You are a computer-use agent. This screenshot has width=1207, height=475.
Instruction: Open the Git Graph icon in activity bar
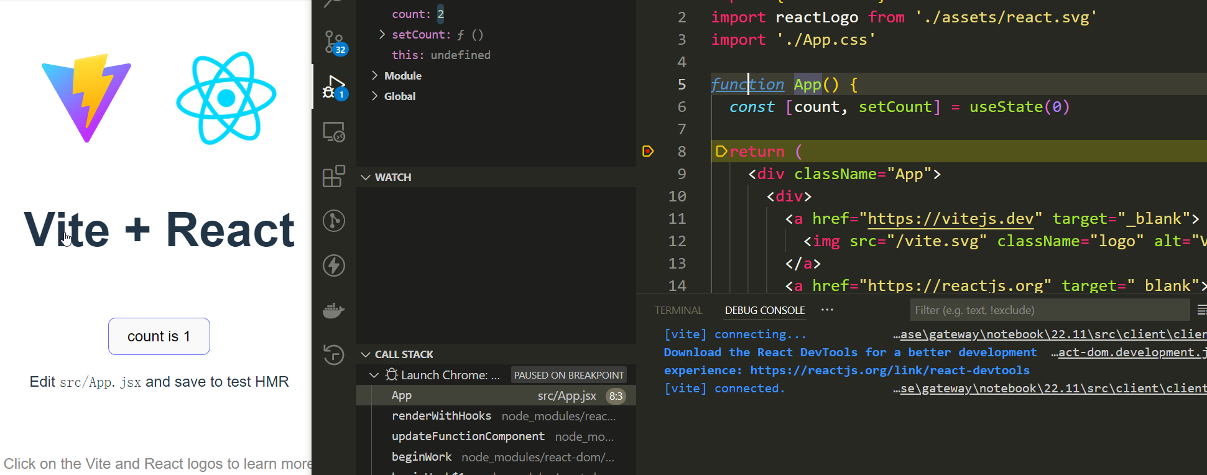tap(334, 221)
